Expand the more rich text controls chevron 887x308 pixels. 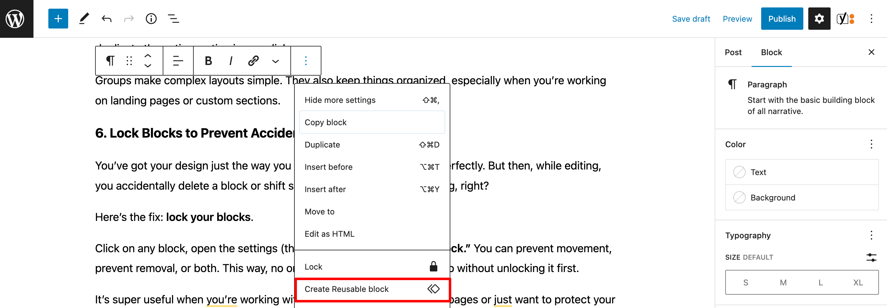pos(275,61)
